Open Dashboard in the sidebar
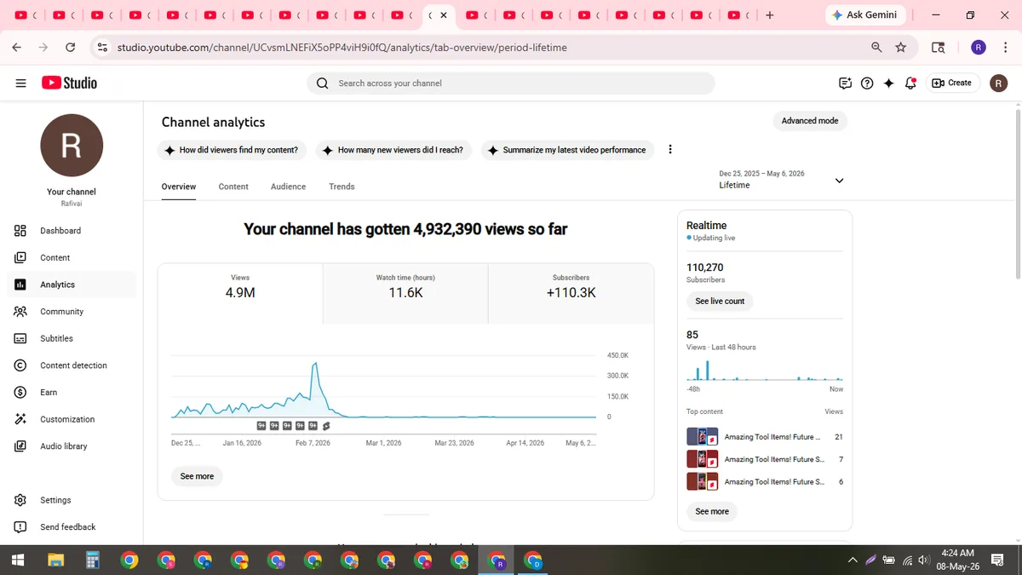Image resolution: width=1022 pixels, height=575 pixels. pos(72,231)
